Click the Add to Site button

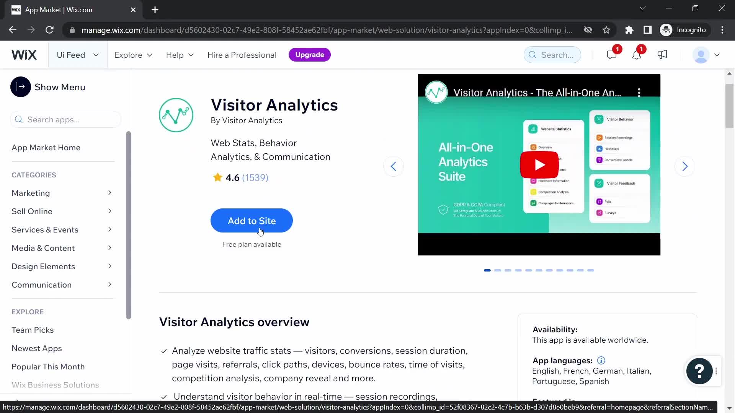tap(252, 221)
